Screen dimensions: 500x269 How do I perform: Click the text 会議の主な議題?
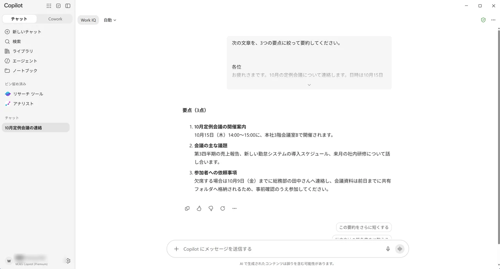[211, 146]
